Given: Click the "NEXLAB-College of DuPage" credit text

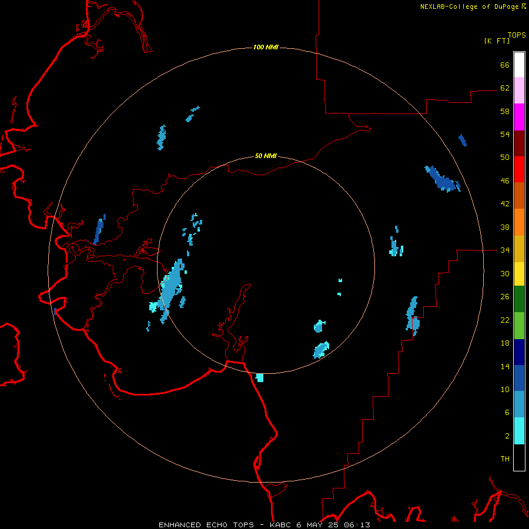Looking at the screenshot, I should click(470, 6).
